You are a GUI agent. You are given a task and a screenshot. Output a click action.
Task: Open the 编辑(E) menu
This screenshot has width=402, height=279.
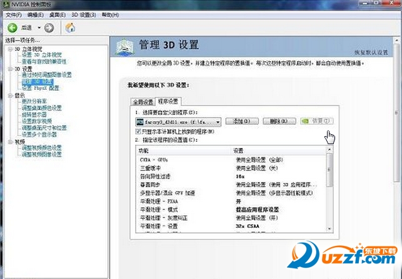(x=36, y=15)
